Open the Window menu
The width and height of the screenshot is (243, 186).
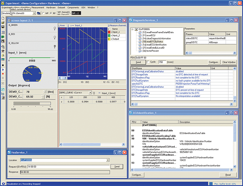pyautogui.click(x=91, y=7)
